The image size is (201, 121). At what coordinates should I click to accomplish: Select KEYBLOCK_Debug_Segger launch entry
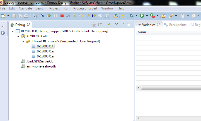65,31
